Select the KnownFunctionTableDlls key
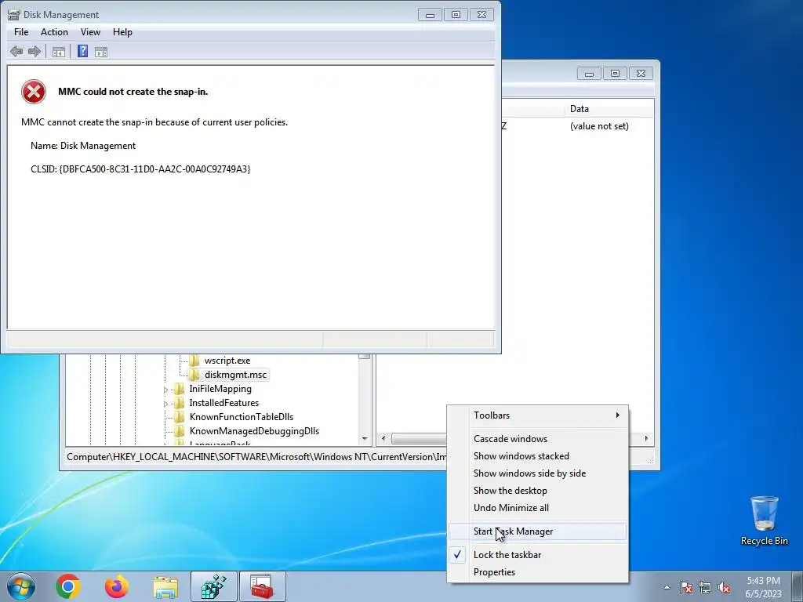803x602 pixels. click(242, 417)
